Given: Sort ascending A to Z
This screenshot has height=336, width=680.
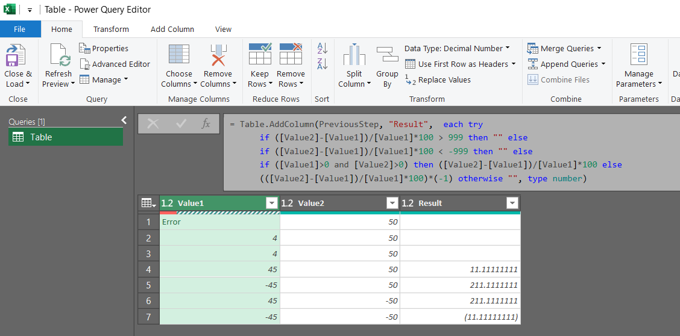Looking at the screenshot, I should [x=323, y=48].
